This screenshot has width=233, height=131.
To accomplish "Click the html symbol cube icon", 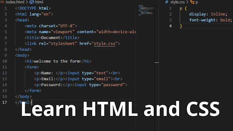I will pos(32,2).
